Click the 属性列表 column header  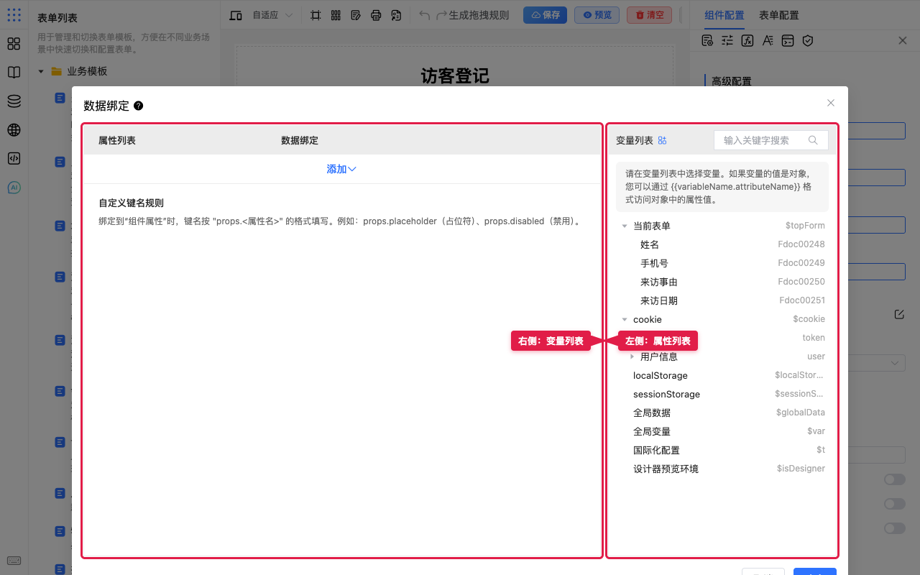[117, 140]
